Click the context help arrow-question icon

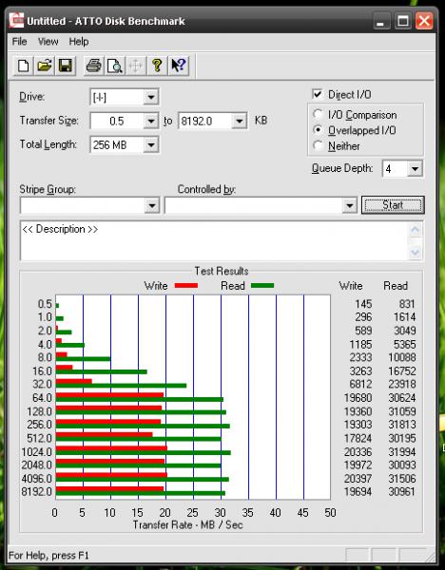click(179, 66)
